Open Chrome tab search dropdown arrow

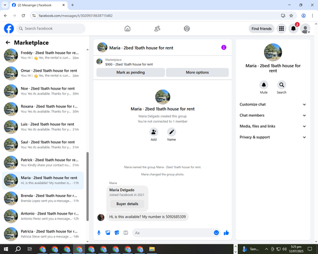5,5
